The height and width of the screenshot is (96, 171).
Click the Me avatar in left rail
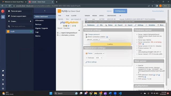click(3, 17)
